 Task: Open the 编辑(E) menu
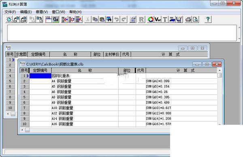coord(26,12)
